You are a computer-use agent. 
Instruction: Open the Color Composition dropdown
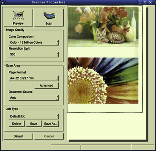click(34, 42)
